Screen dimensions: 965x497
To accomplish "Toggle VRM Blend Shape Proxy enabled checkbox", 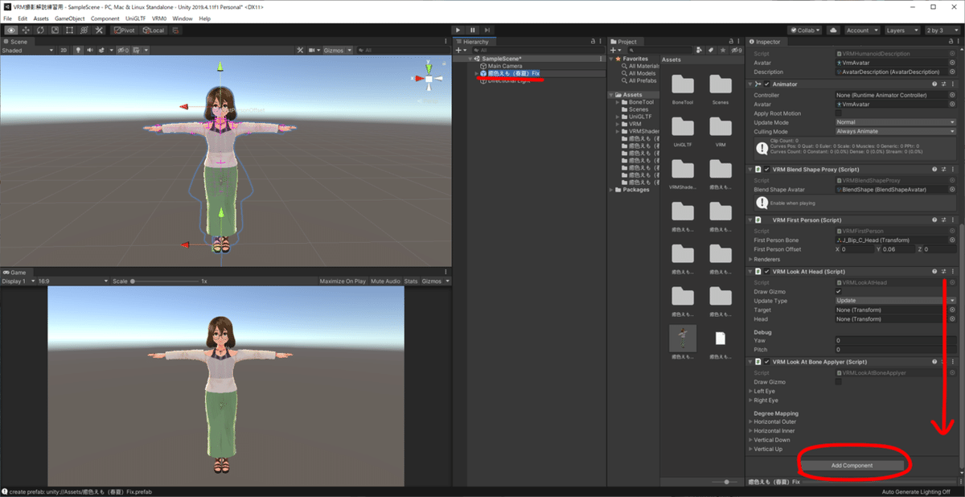I will point(766,170).
